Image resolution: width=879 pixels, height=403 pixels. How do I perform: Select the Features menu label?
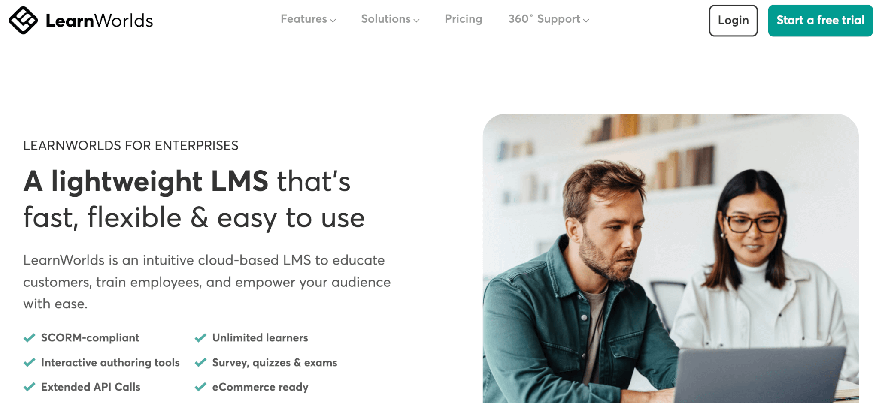click(304, 19)
